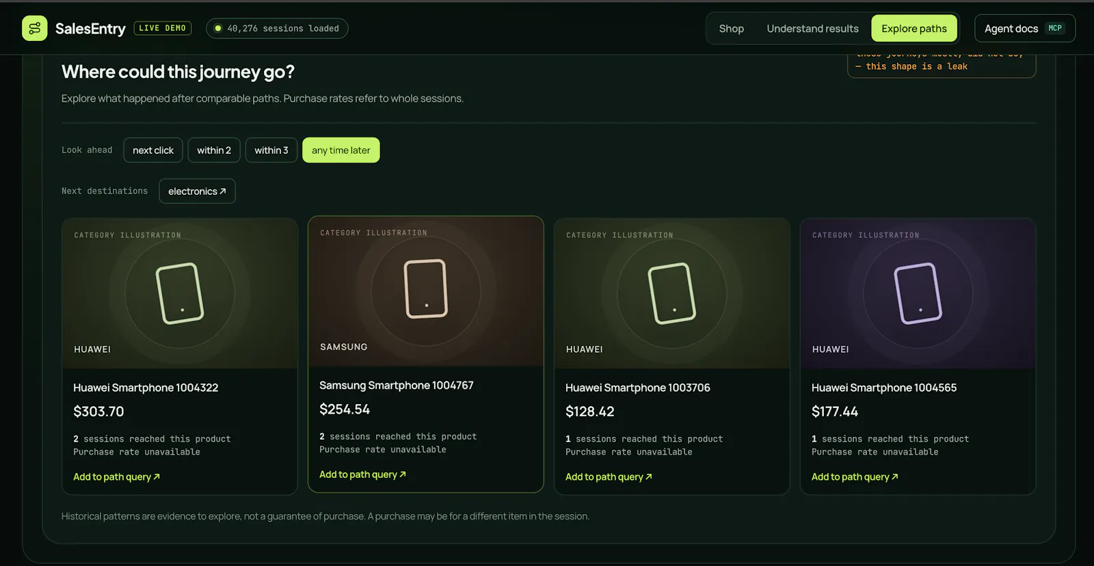Screen dimensions: 1094x566
Task: Click the $177.44 price
Action: 834,412
